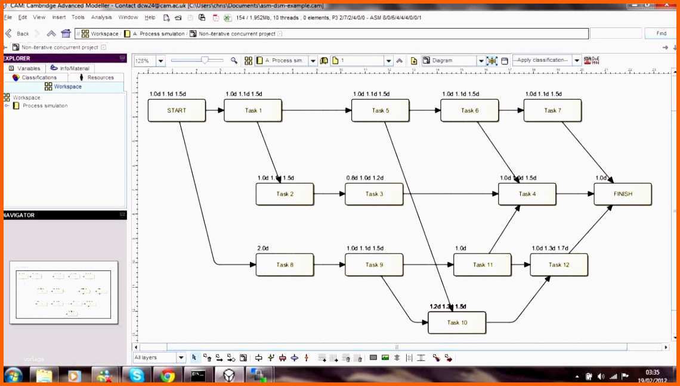Viewport: 680px width, 386px height.
Task: Click the insert column icon
Action: [334, 358]
